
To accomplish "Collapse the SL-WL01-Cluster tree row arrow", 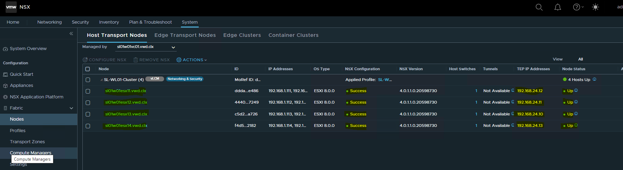I will click(x=102, y=80).
